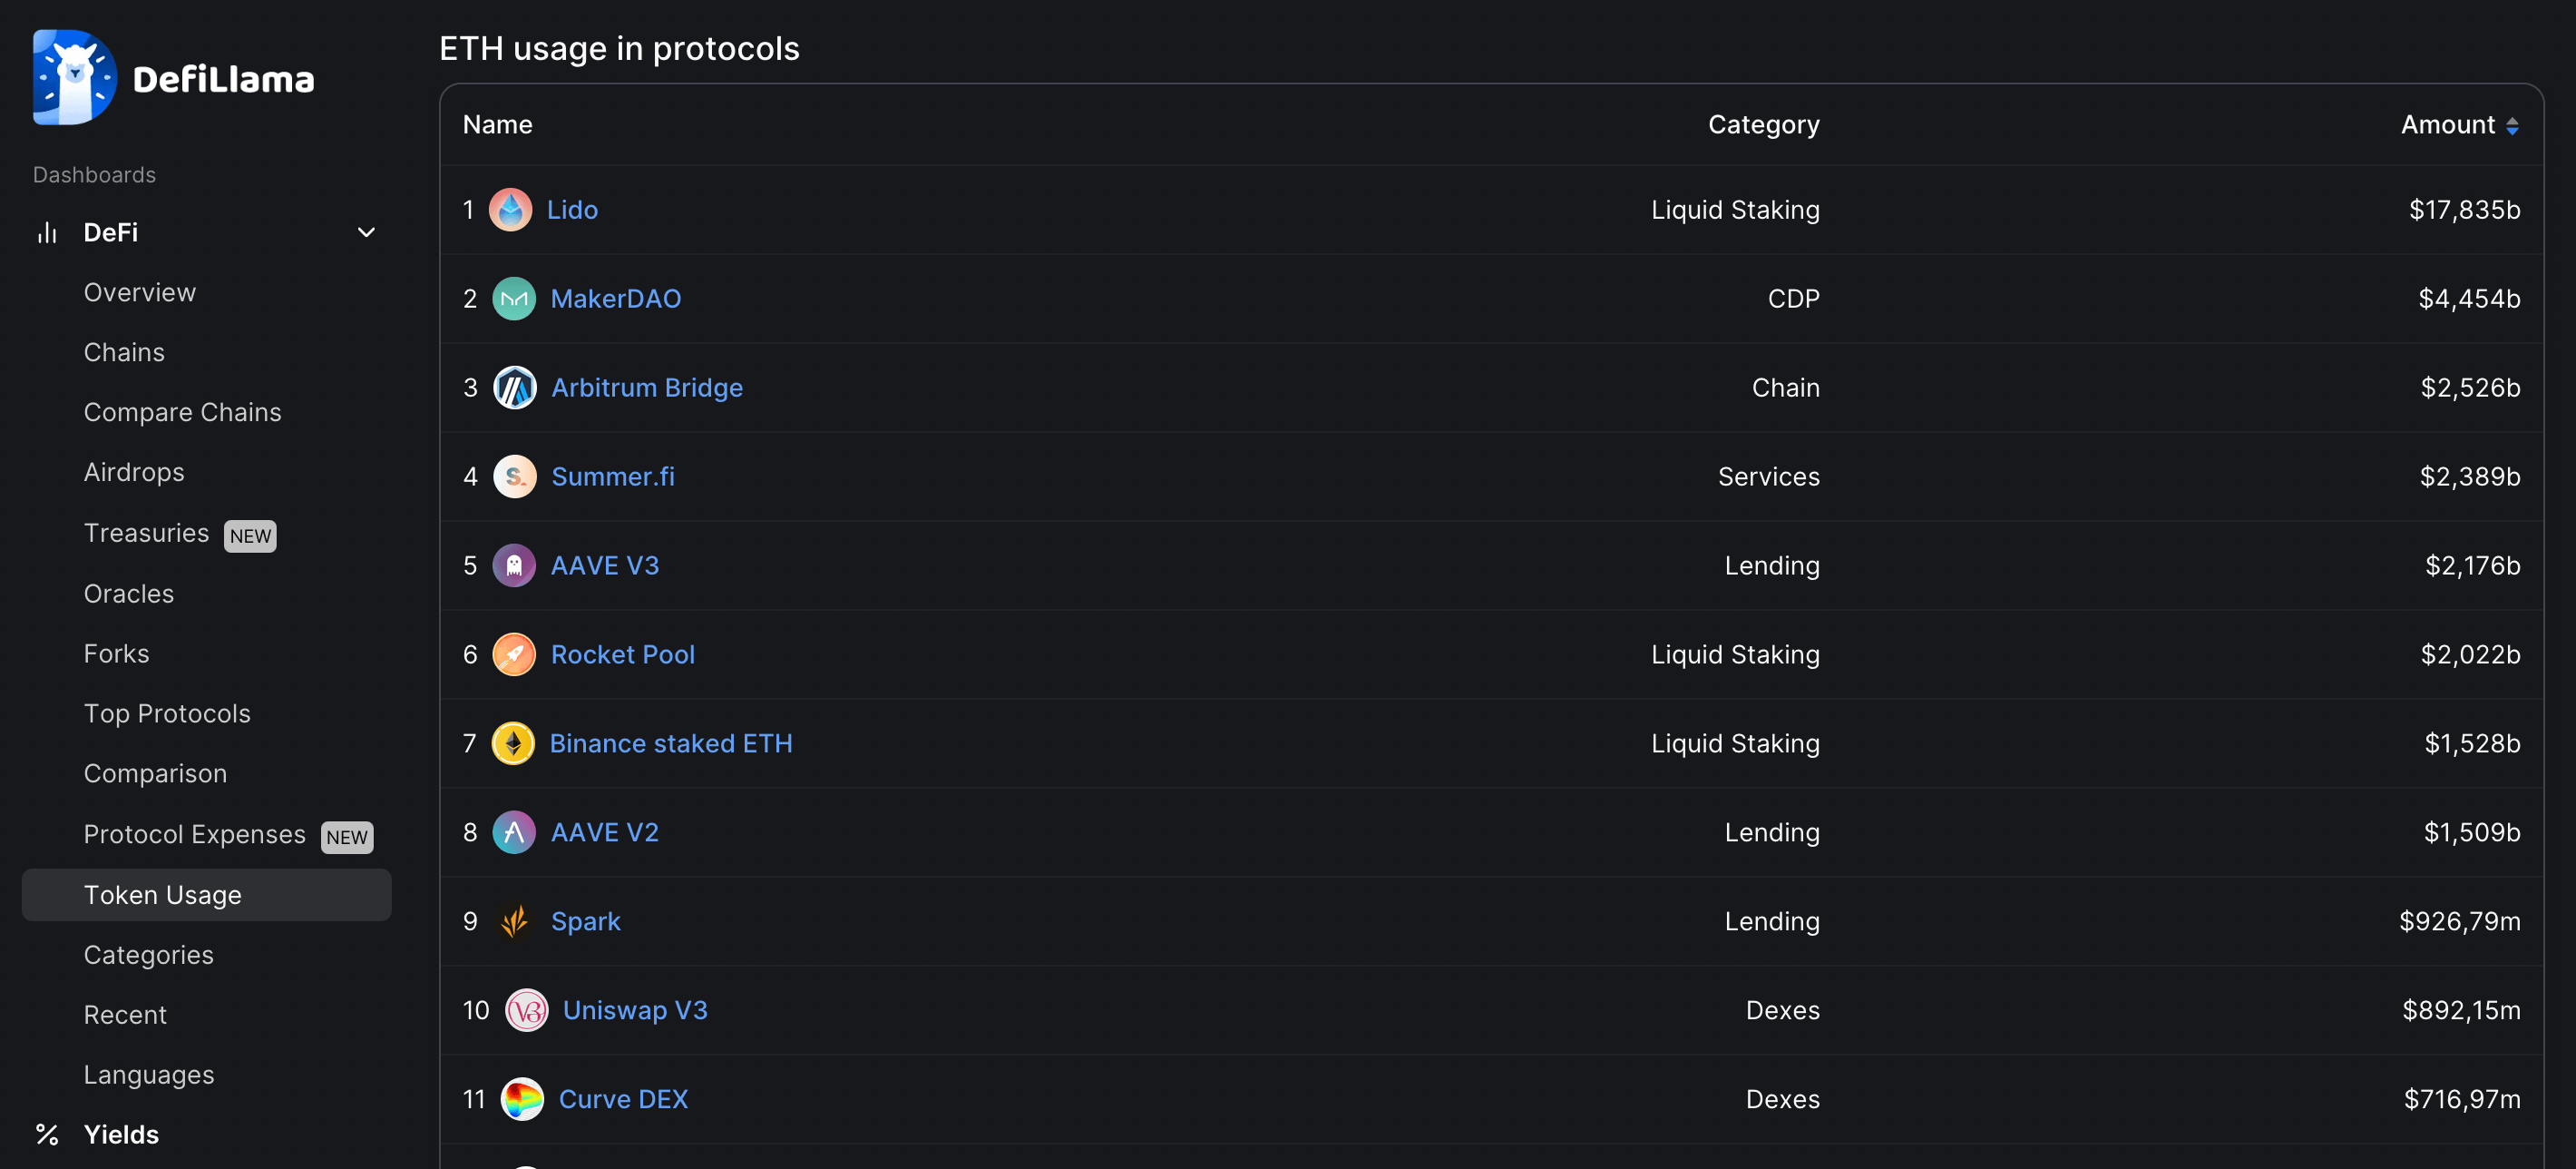The height and width of the screenshot is (1169, 2576).
Task: Expand the Yields sidebar section
Action: point(121,1135)
